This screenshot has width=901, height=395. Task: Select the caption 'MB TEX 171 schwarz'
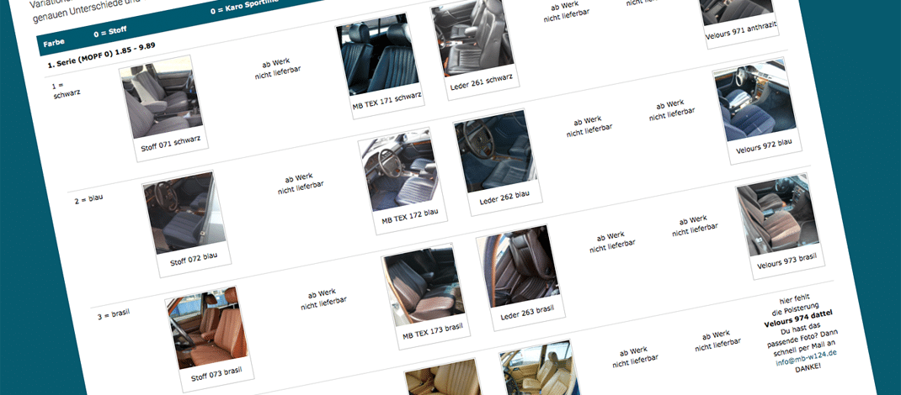[387, 103]
